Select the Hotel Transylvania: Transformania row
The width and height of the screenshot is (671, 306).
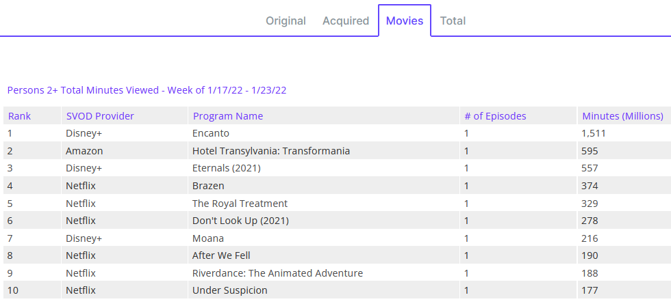271,151
